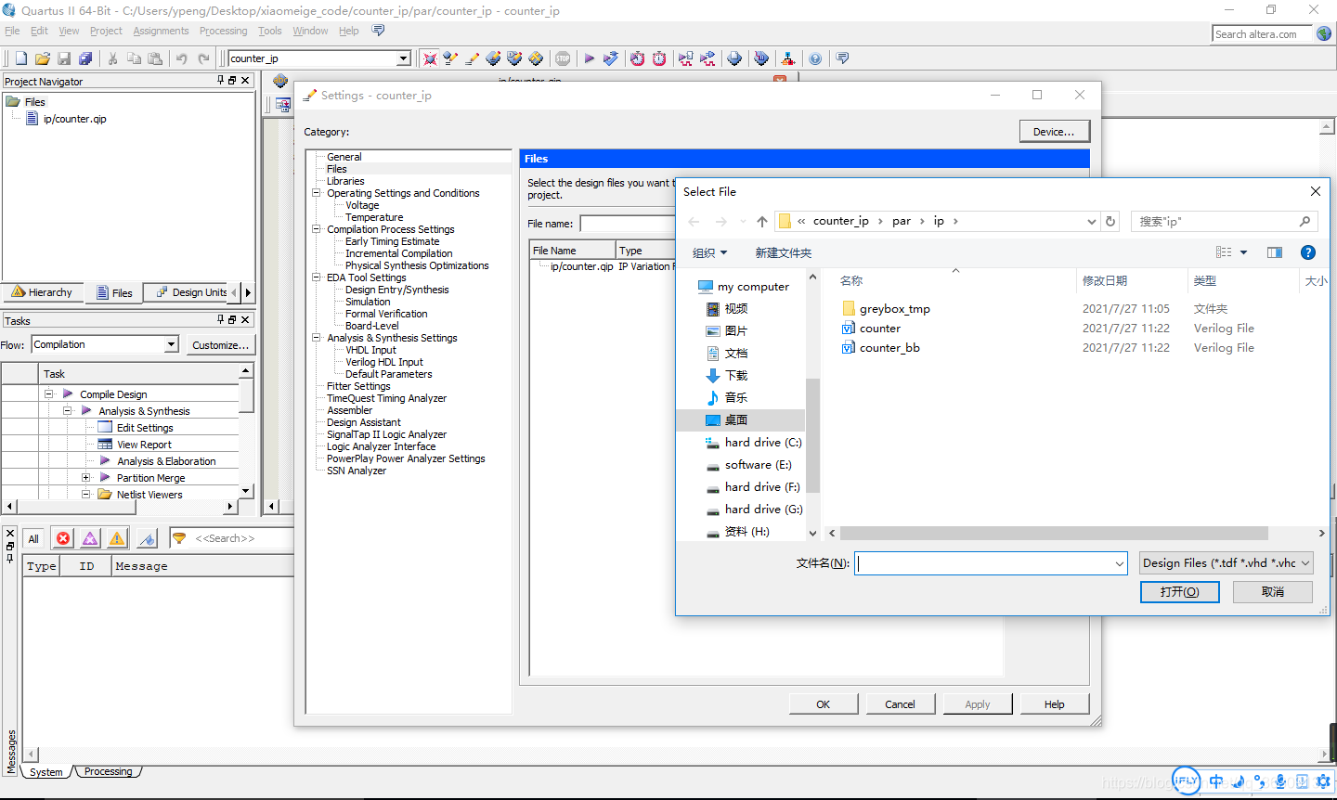Click the 文件名 input field
The image size is (1337, 800).
(x=991, y=563)
